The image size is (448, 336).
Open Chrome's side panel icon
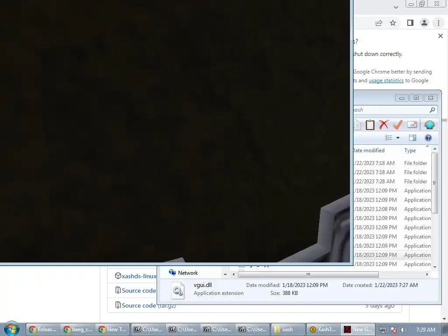click(410, 23)
